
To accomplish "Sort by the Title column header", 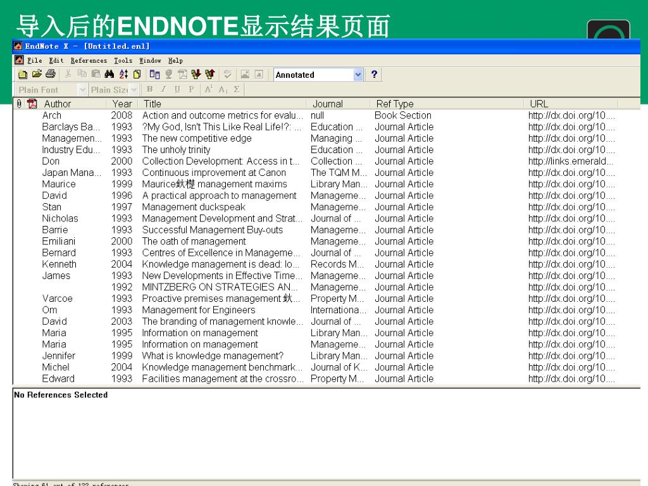I will tap(223, 104).
